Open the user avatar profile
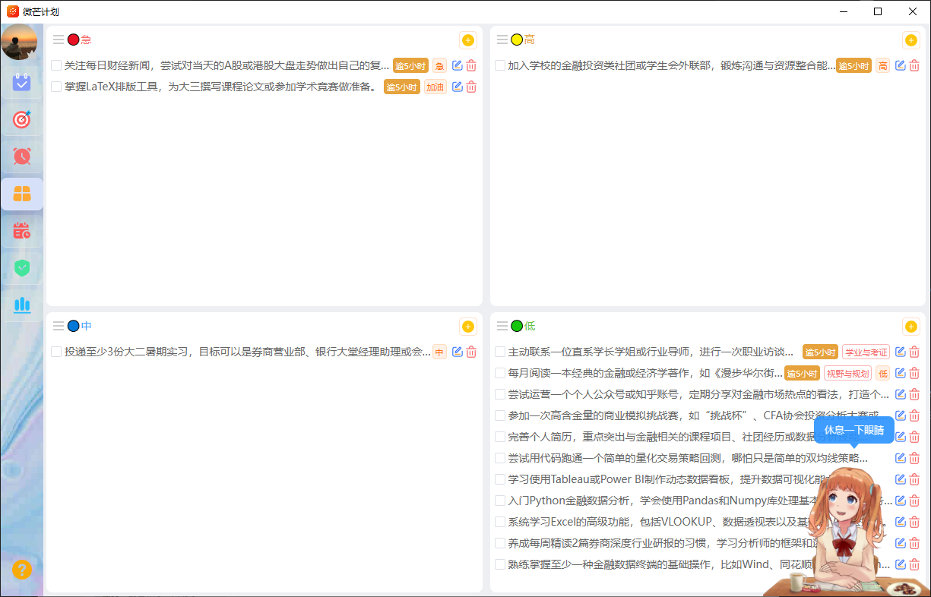The height and width of the screenshot is (597, 931). tap(20, 42)
